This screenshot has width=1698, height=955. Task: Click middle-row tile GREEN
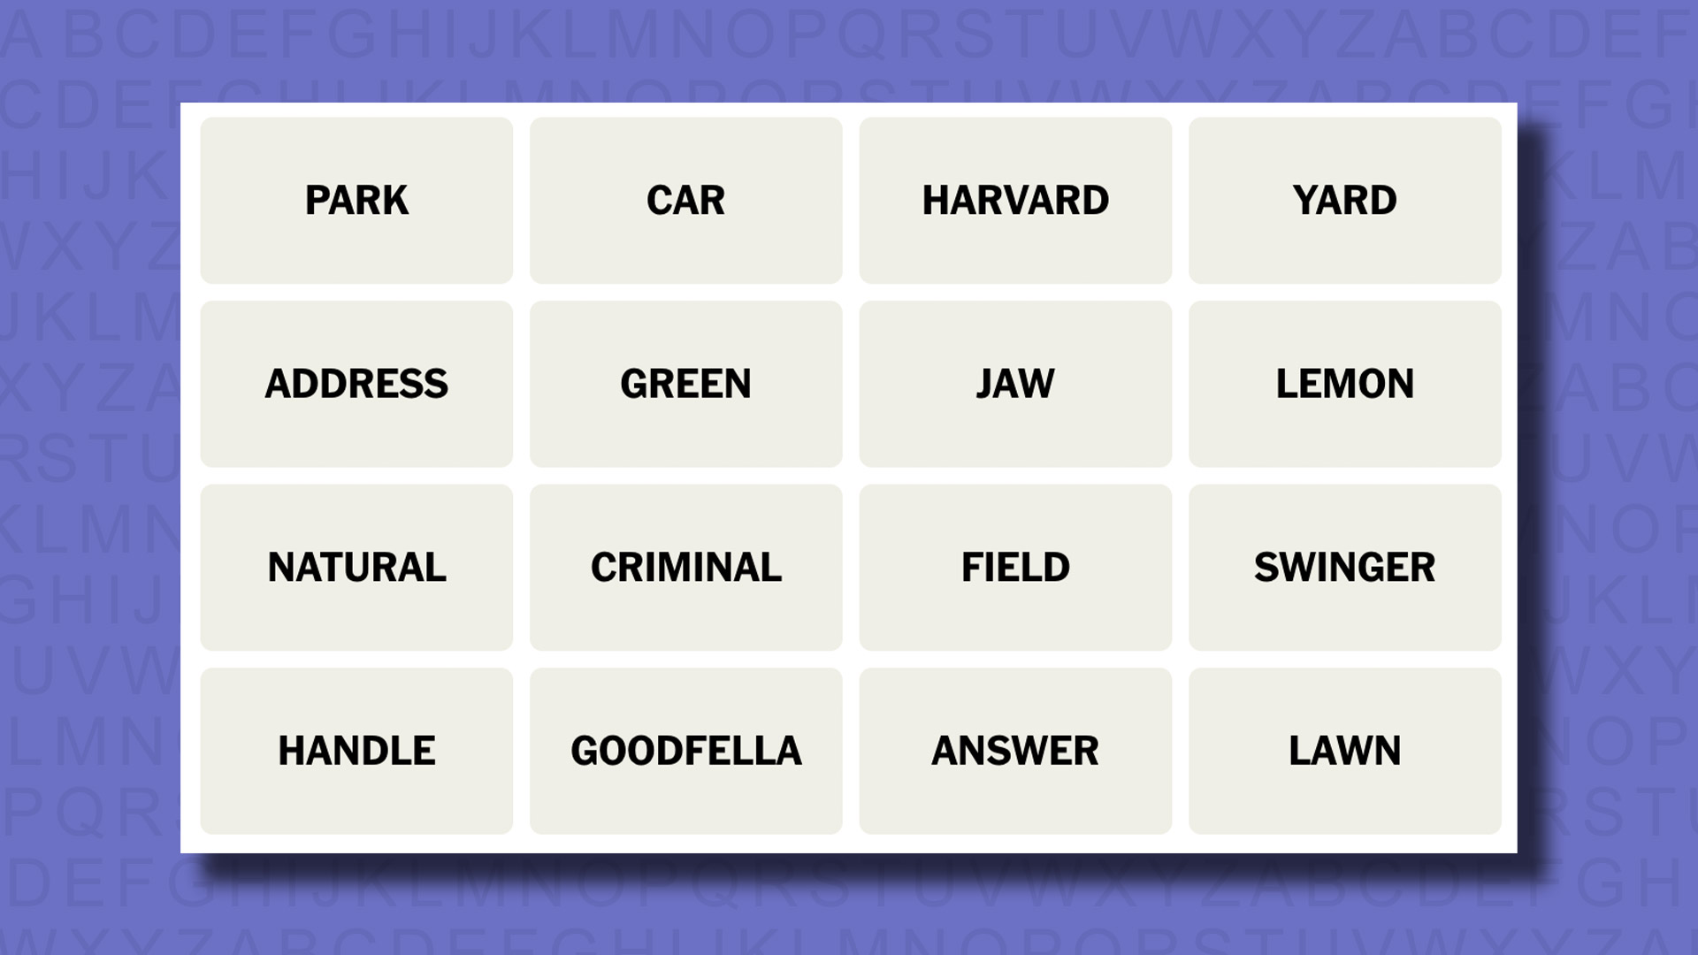tap(685, 383)
